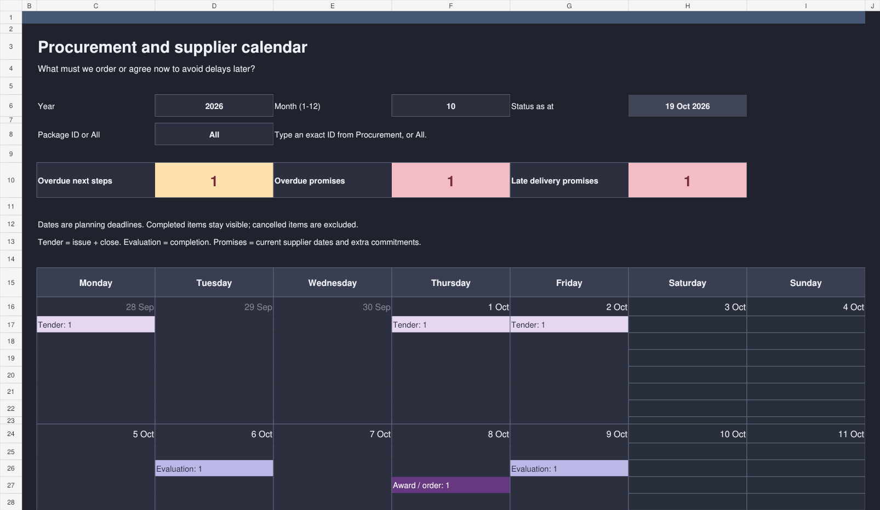Screen dimensions: 880x510
Task: Select the 11 Oct date cell
Action: (806, 434)
